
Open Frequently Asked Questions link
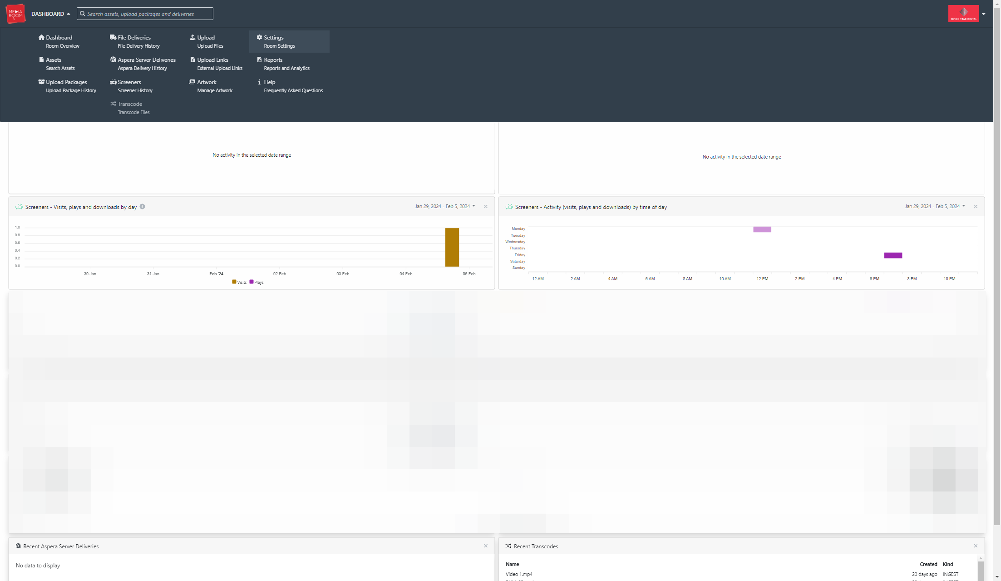(293, 90)
